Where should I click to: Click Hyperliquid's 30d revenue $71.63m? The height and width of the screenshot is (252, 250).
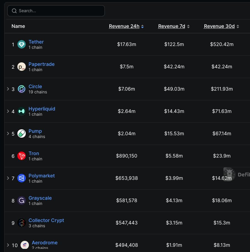pyautogui.click(x=222, y=111)
